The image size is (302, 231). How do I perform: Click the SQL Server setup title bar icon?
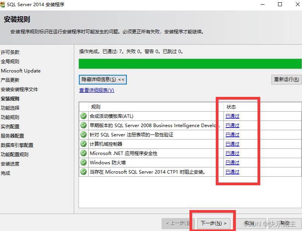click(x=2, y=4)
